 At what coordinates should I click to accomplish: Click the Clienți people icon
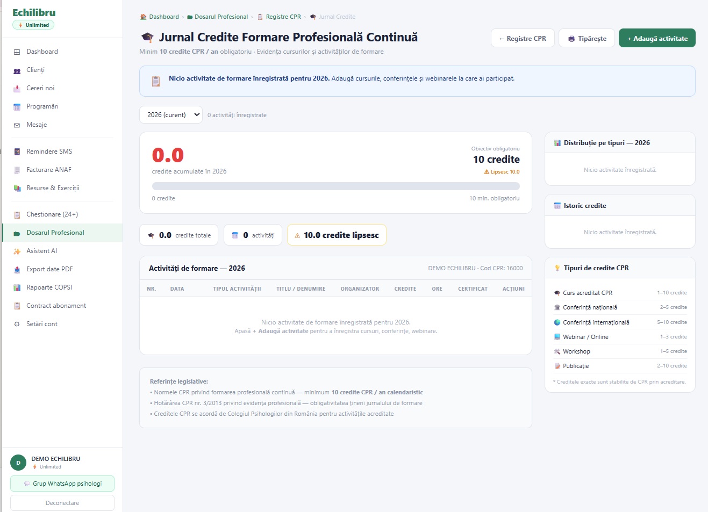(17, 70)
